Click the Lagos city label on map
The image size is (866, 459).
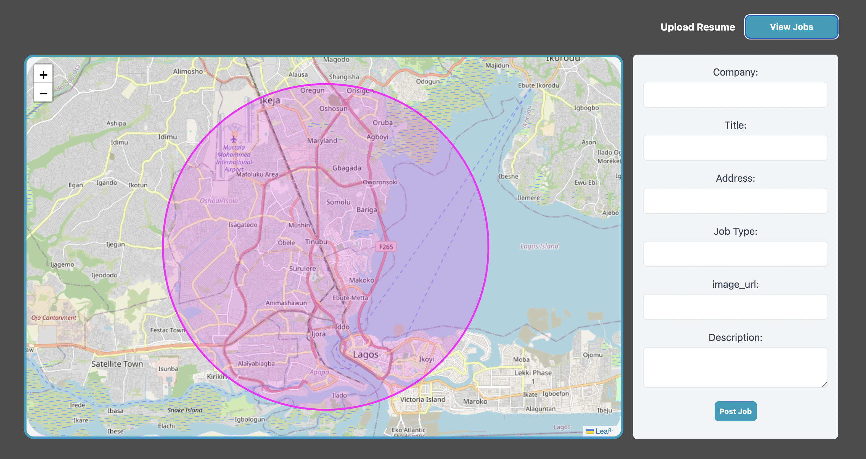[x=365, y=354]
